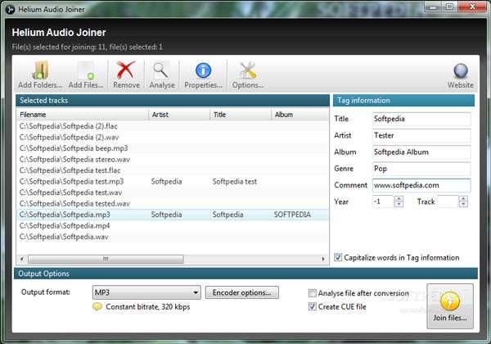Viewport: 491px width, 344px height.
Task: Select highlighted row Softpedia.mp3
Action: tap(172, 215)
